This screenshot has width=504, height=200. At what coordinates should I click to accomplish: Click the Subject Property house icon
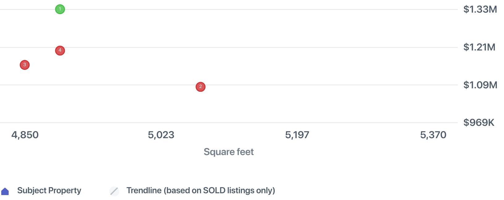click(x=5, y=191)
